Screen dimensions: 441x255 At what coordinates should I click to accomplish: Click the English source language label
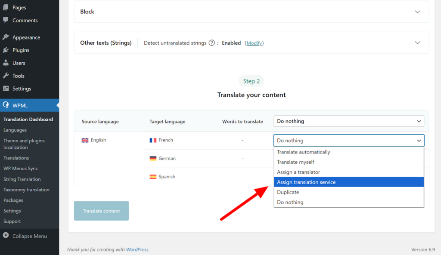pyautogui.click(x=98, y=140)
